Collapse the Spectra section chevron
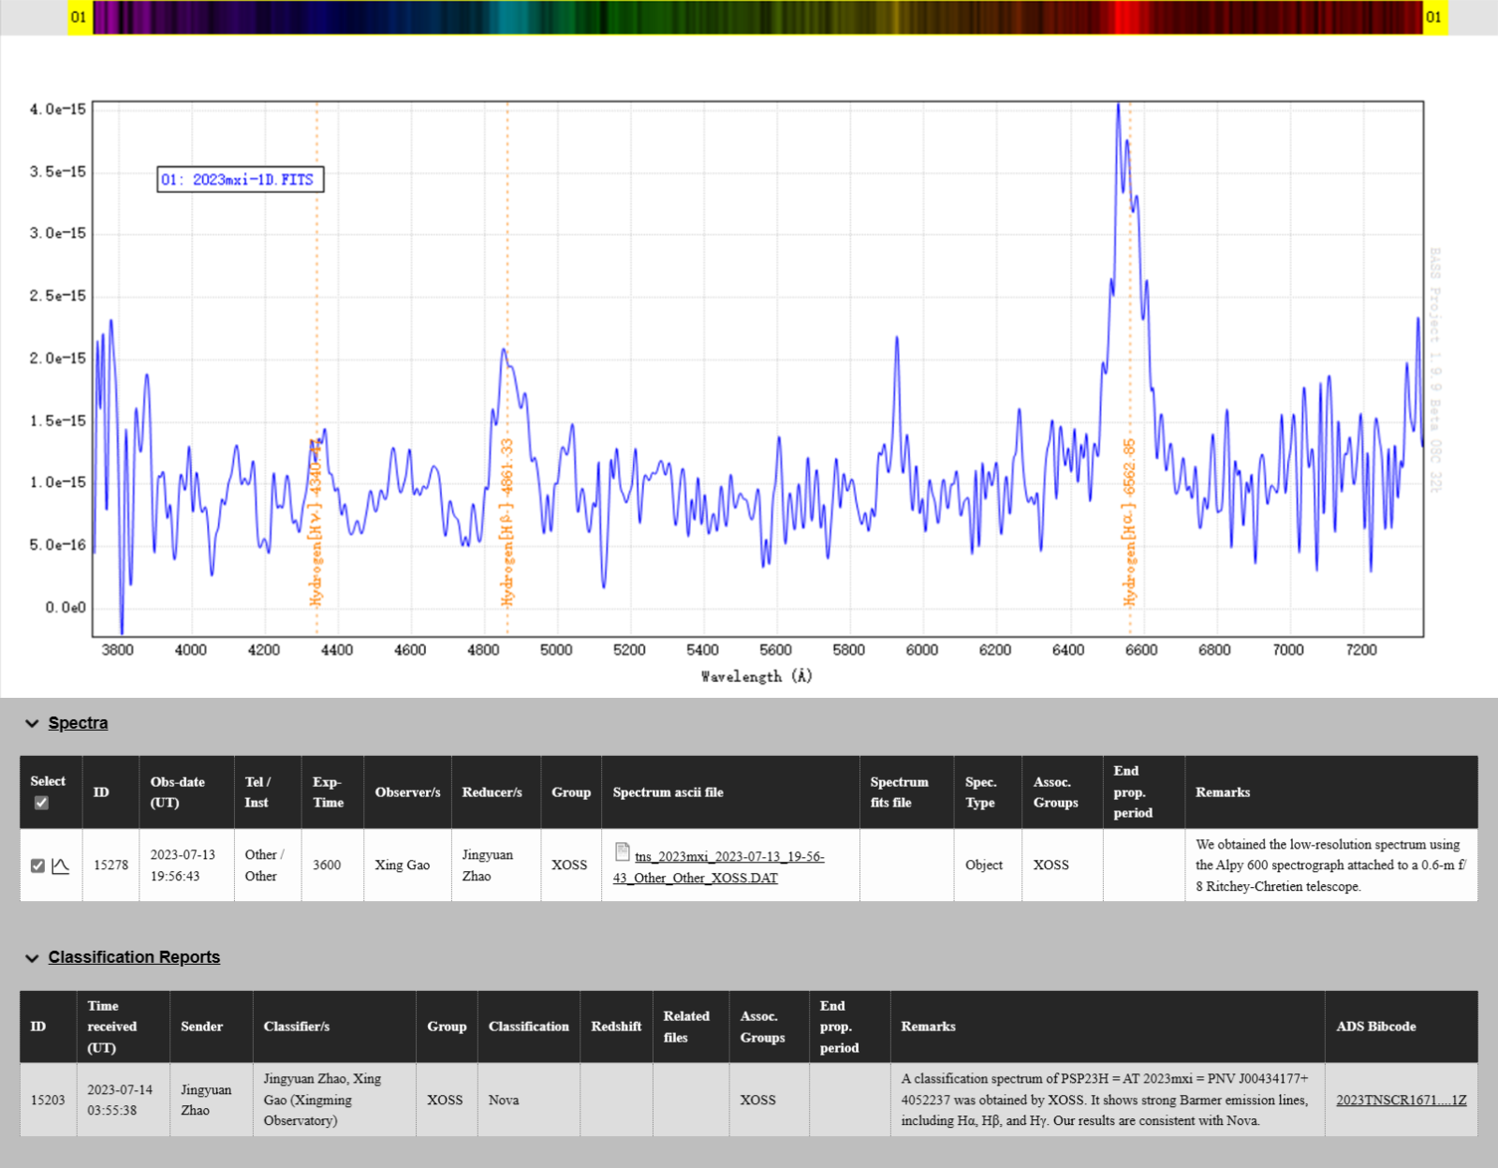The height and width of the screenshot is (1168, 1498). pyautogui.click(x=32, y=723)
